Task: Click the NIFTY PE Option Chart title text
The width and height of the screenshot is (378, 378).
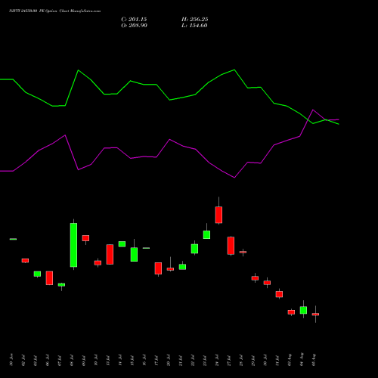Action: 54,11
